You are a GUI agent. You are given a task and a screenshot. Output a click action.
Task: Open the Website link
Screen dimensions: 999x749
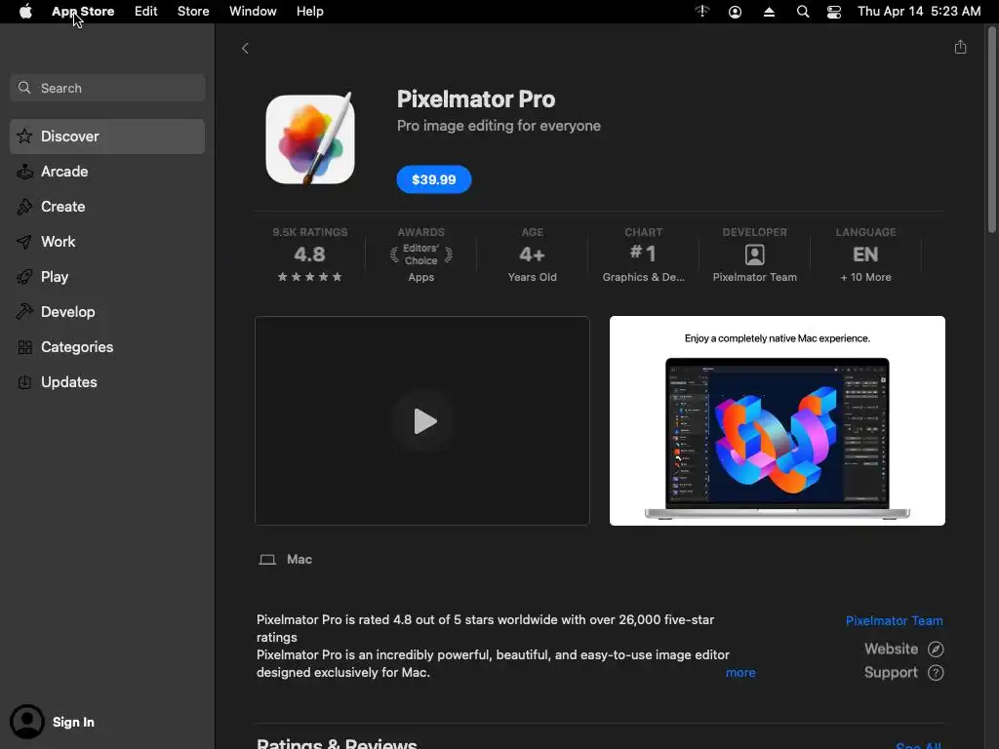[x=892, y=649]
